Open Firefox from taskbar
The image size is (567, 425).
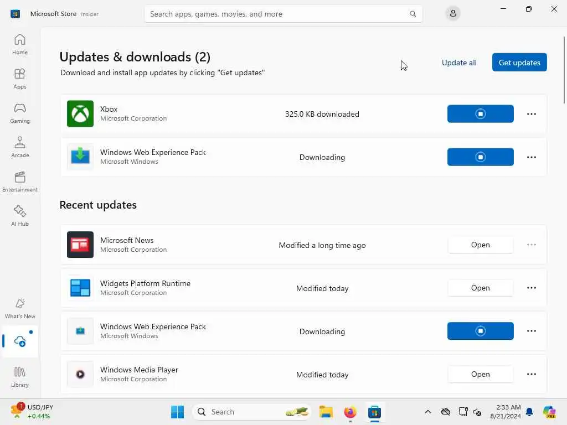click(350, 412)
